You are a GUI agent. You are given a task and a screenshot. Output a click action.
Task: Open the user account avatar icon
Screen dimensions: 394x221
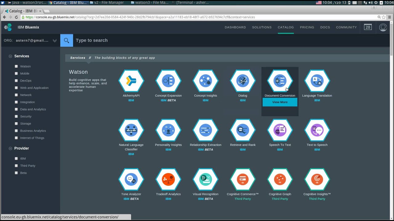383,27
